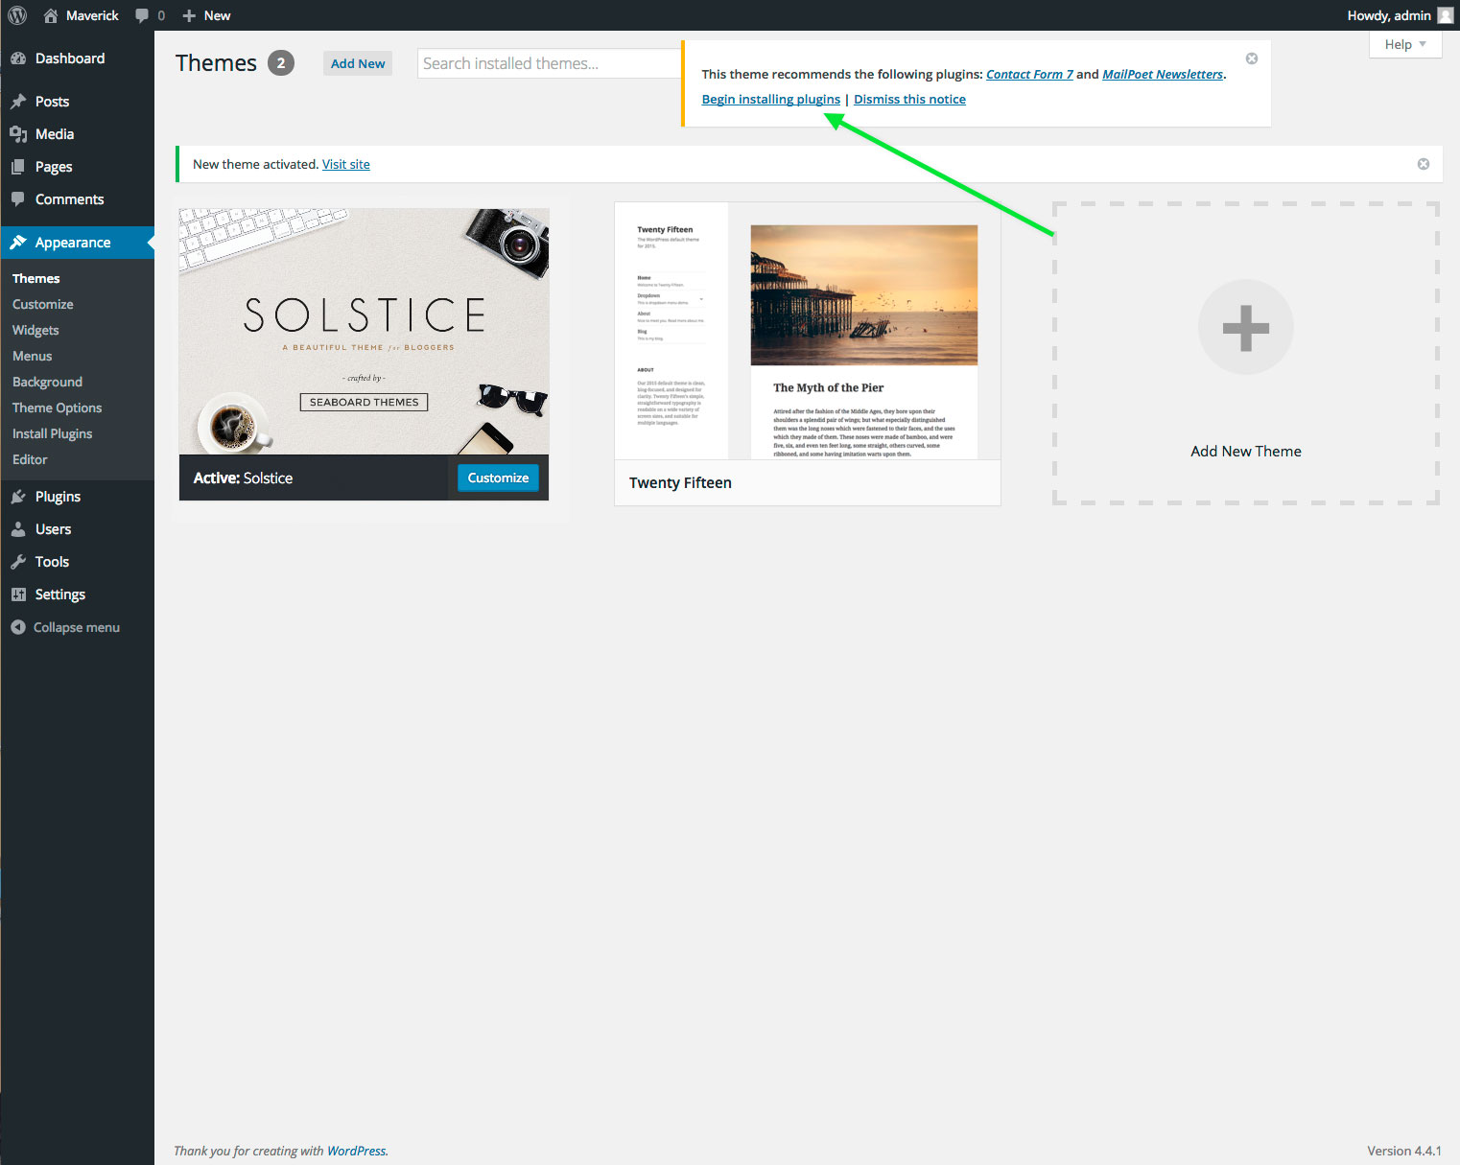Click the Twenty Fifteen theme name bar
The width and height of the screenshot is (1460, 1165).
tap(808, 483)
